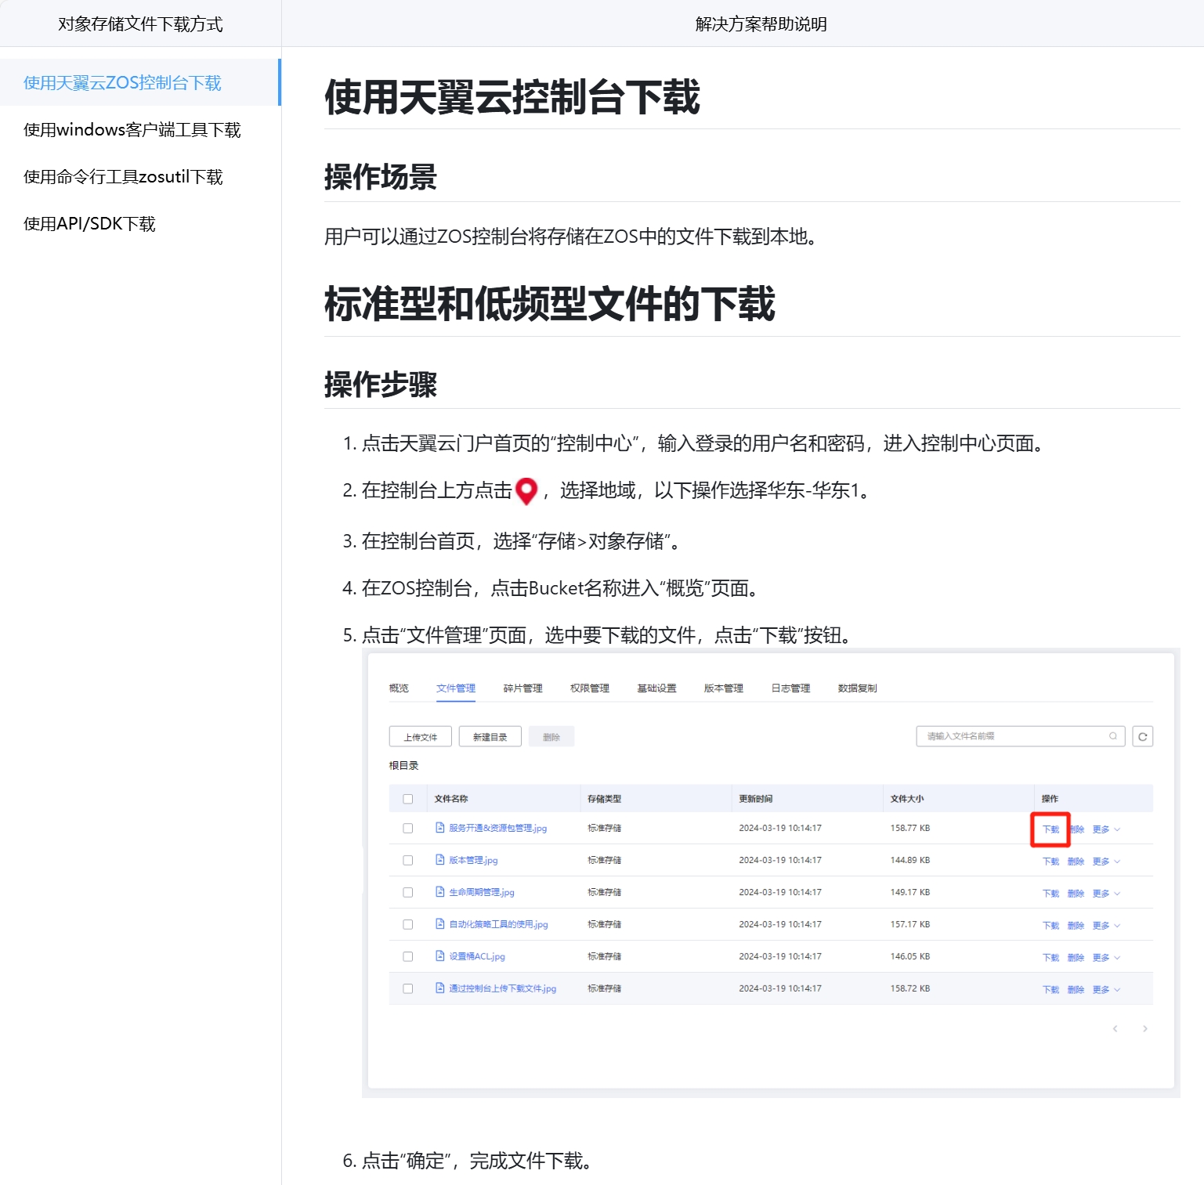Viewport: 1204px width, 1185px height.
Task: Click file icon beside 服务开通&资源包管理.jpg
Action: pyautogui.click(x=440, y=828)
